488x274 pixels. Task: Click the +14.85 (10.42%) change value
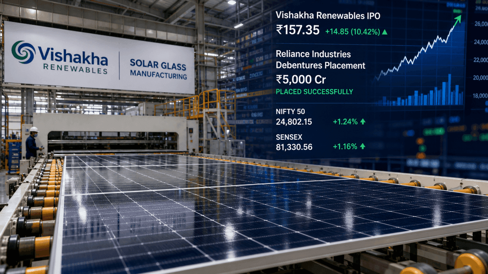point(352,31)
